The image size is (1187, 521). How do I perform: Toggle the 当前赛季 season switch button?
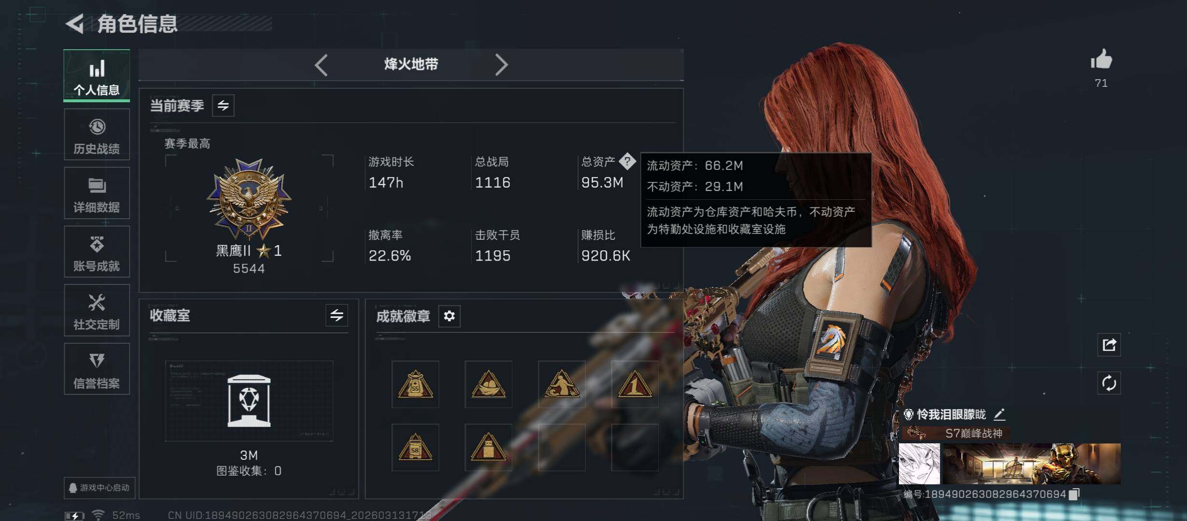point(223,105)
